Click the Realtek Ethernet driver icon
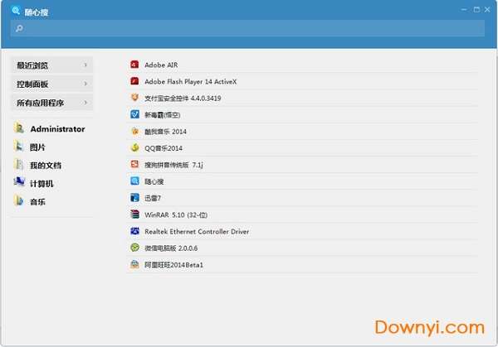This screenshot has height=347, width=498. (x=134, y=231)
